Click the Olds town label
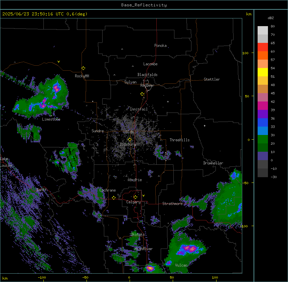The width and height of the screenshot is (288, 282). coord(130,132)
